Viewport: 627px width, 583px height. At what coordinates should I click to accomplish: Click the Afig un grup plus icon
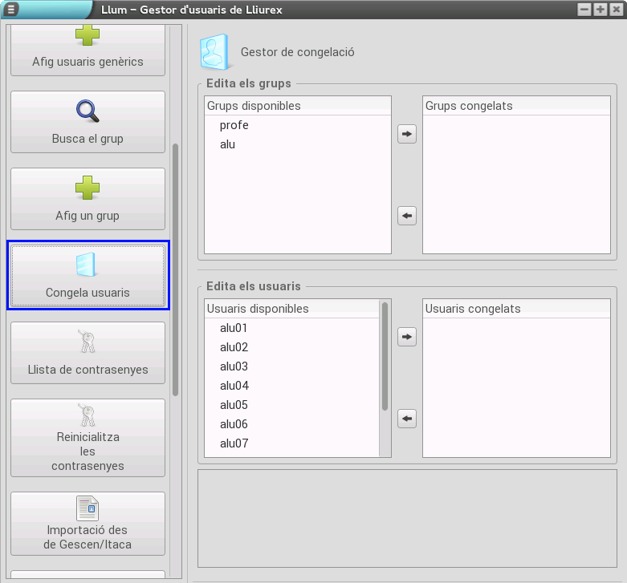pos(88,188)
